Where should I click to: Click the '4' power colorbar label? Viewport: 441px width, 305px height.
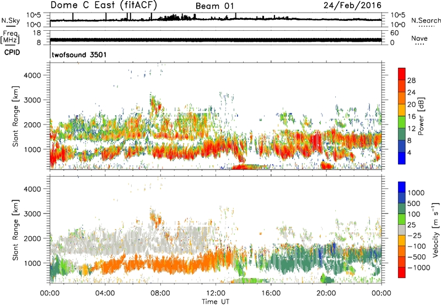coord(410,153)
